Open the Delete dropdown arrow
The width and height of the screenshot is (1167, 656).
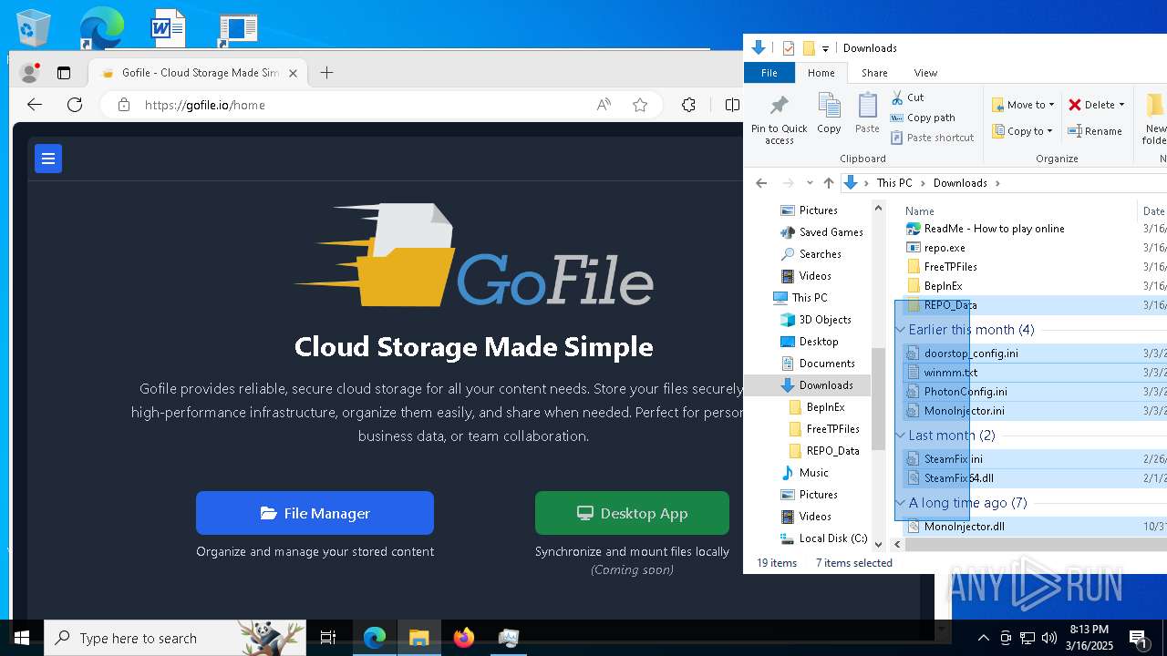click(x=1121, y=105)
